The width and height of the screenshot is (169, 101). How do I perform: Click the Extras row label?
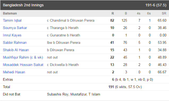pos(8,79)
